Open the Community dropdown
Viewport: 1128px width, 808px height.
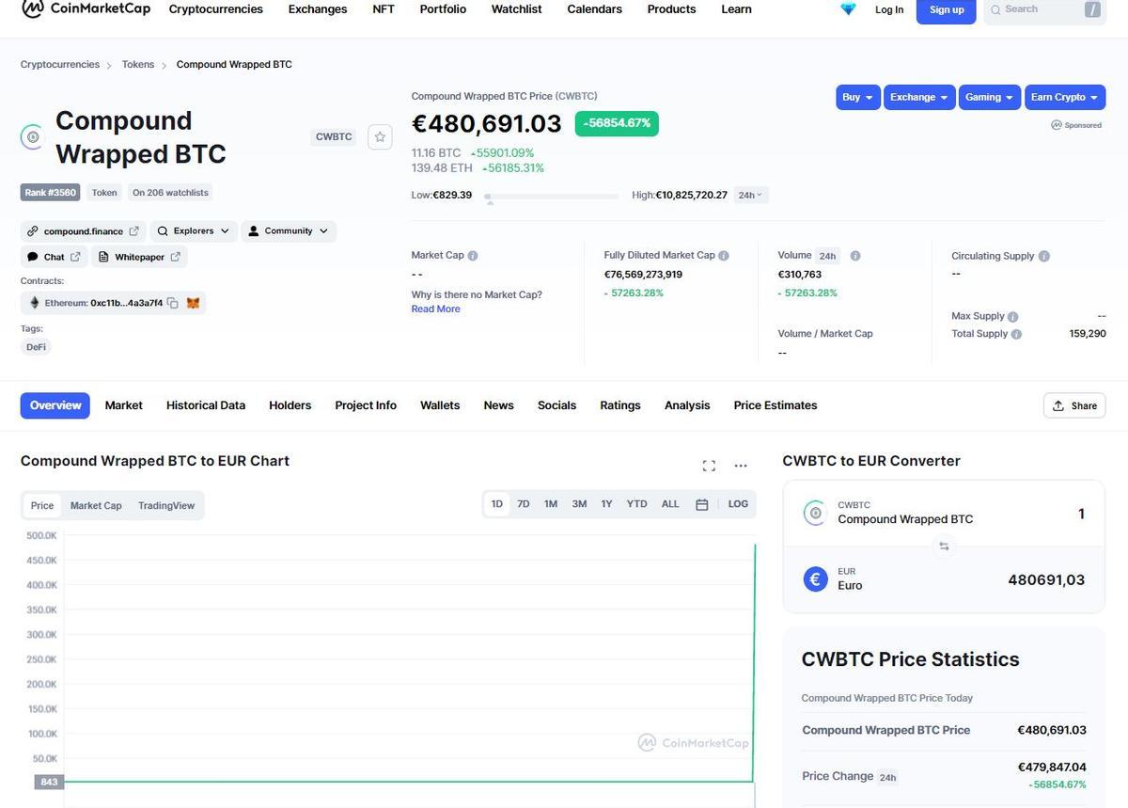(289, 230)
